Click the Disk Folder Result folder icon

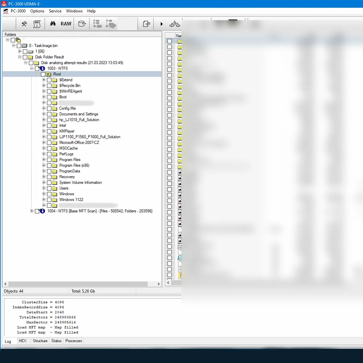pos(31,57)
